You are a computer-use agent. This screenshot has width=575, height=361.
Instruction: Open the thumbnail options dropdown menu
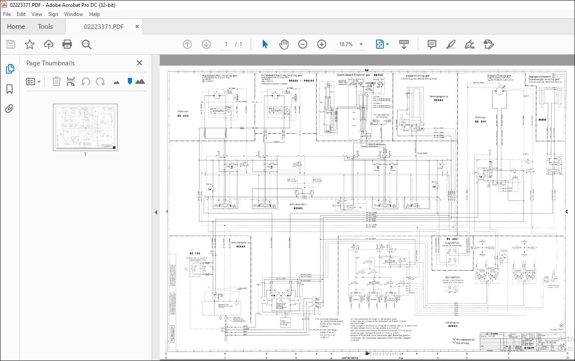coord(34,81)
